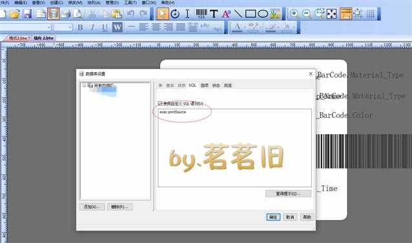Open the font size dropdown
The height and width of the screenshot is (243, 412).
(70, 27)
